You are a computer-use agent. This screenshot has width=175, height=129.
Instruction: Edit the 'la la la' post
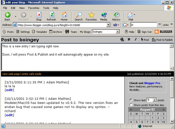[9, 90]
